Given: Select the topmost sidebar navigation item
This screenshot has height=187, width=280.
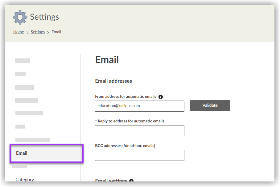Looking at the screenshot, I should click(x=22, y=61).
